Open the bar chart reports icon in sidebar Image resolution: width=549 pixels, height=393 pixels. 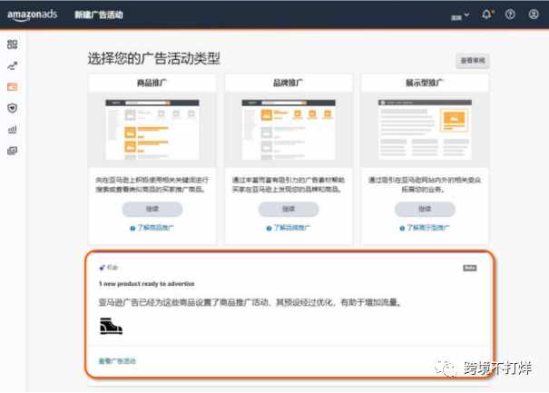(x=13, y=129)
